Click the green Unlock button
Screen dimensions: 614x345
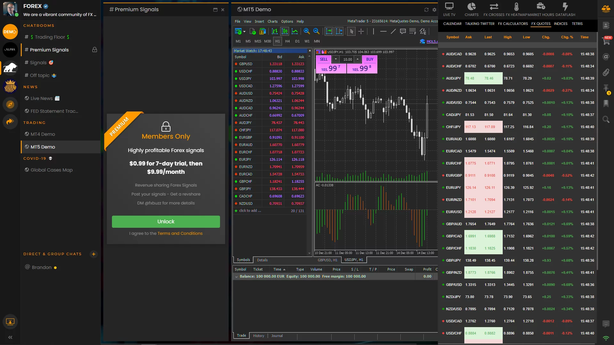pyautogui.click(x=166, y=221)
